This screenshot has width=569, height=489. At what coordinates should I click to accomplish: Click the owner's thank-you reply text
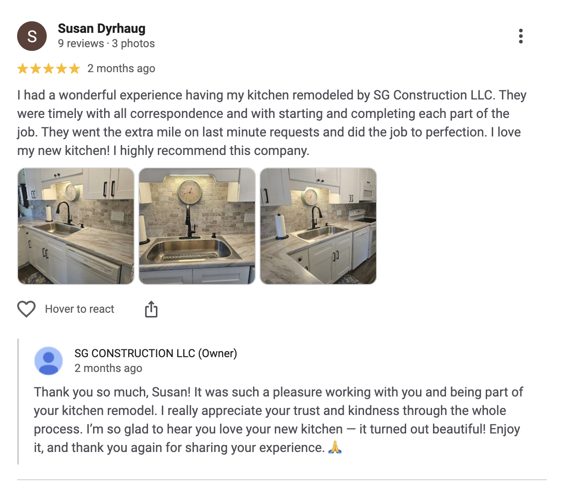[278, 420]
